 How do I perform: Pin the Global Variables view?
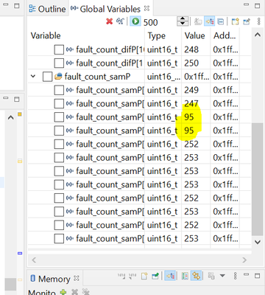pyautogui.click(x=247, y=22)
